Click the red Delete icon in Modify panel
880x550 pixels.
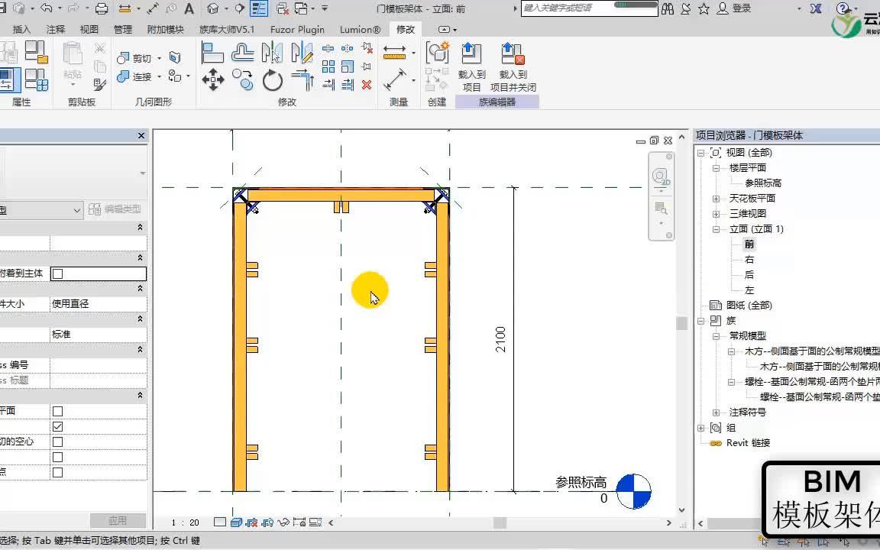click(367, 85)
